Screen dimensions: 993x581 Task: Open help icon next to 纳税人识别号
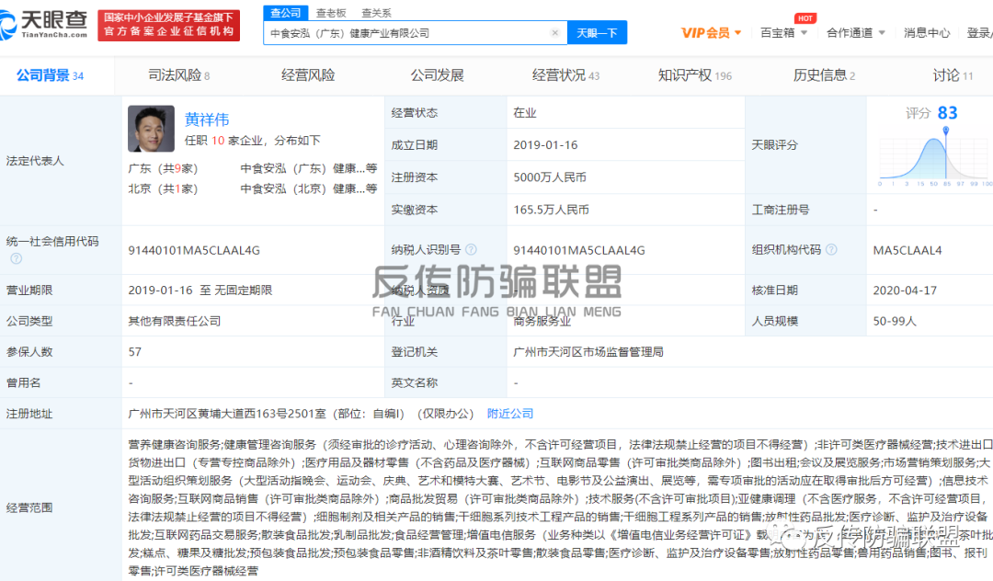471,249
